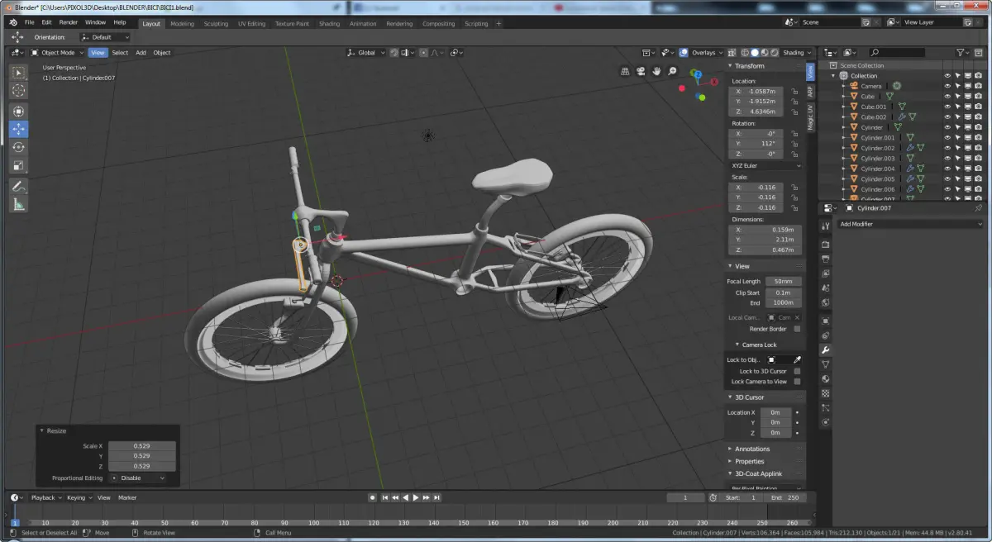Enable Lock to 3D Cursor checkbox

click(797, 371)
